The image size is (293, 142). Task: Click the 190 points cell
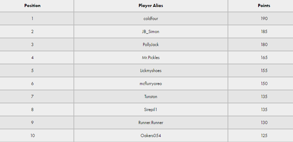[x=264, y=19]
